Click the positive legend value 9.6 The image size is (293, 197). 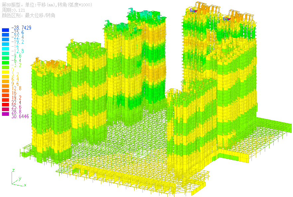[15, 84]
